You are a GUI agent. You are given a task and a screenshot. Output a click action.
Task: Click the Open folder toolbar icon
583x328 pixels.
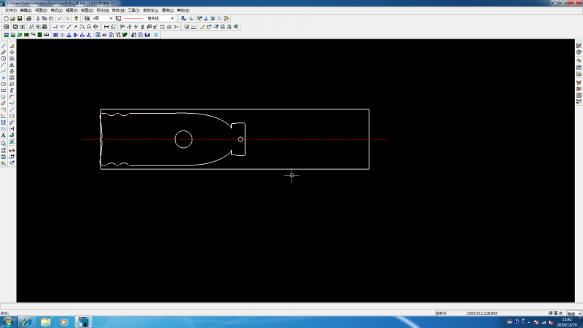13,18
